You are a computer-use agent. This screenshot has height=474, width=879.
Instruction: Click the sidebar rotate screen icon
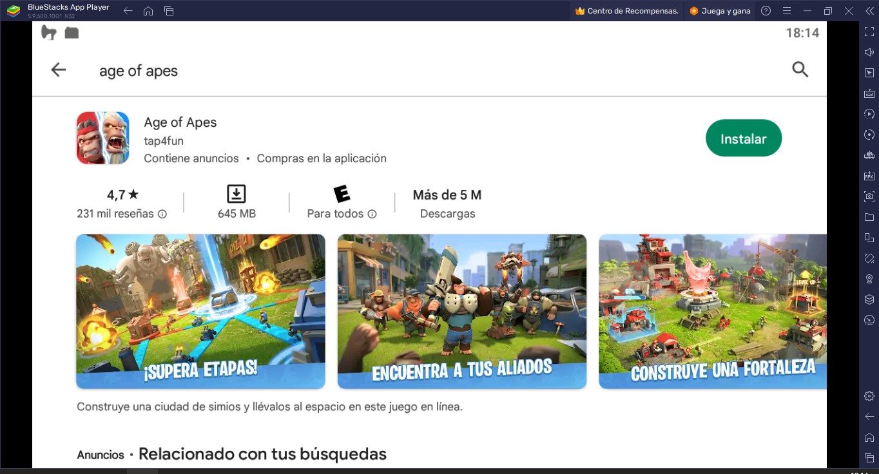869,238
